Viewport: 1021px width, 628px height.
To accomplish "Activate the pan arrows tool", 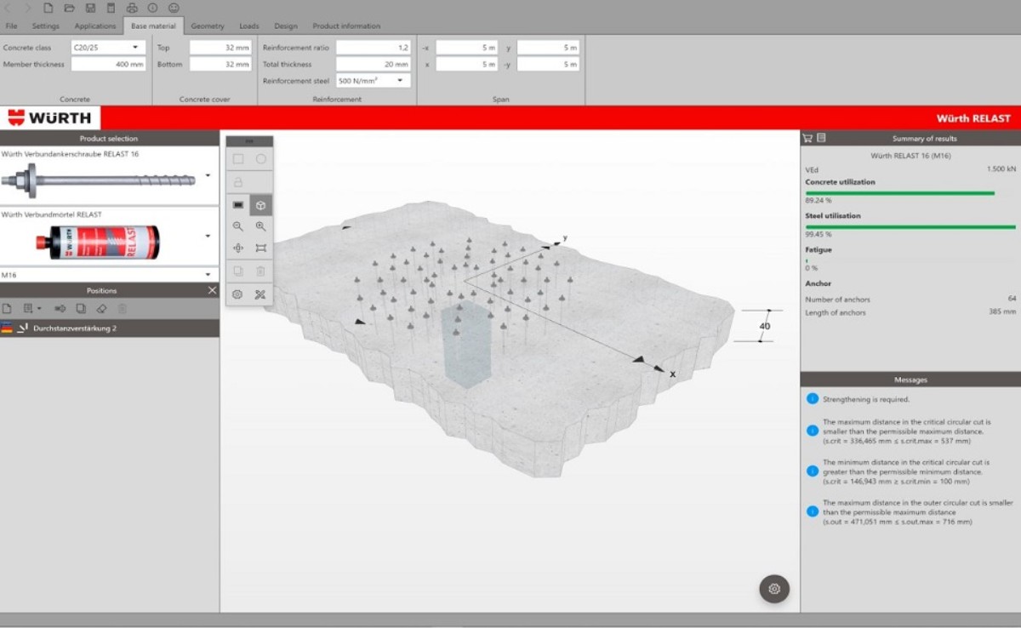I will (x=238, y=248).
